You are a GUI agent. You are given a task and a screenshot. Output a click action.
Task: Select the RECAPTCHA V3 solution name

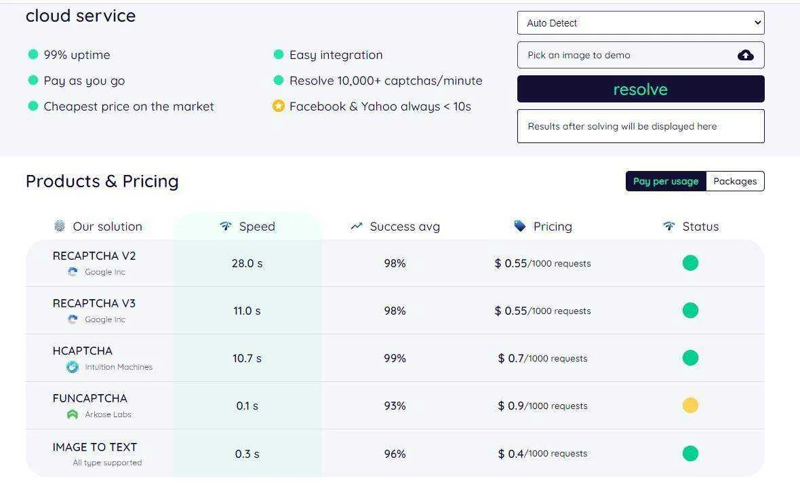click(94, 303)
